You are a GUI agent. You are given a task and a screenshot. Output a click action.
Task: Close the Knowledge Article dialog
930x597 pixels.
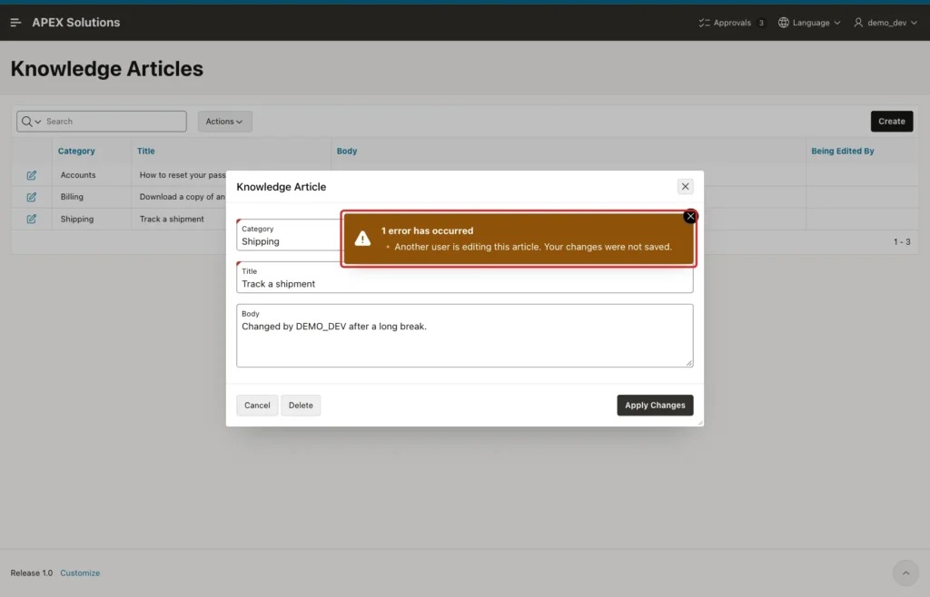pos(685,187)
